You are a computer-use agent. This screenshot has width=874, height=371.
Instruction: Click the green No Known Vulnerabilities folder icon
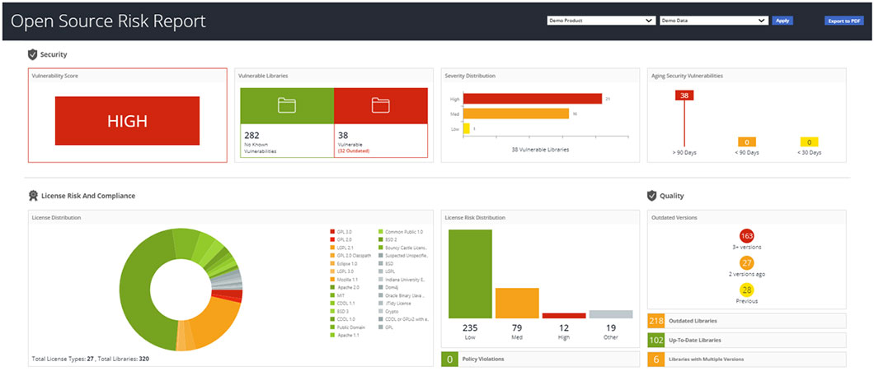click(x=286, y=105)
